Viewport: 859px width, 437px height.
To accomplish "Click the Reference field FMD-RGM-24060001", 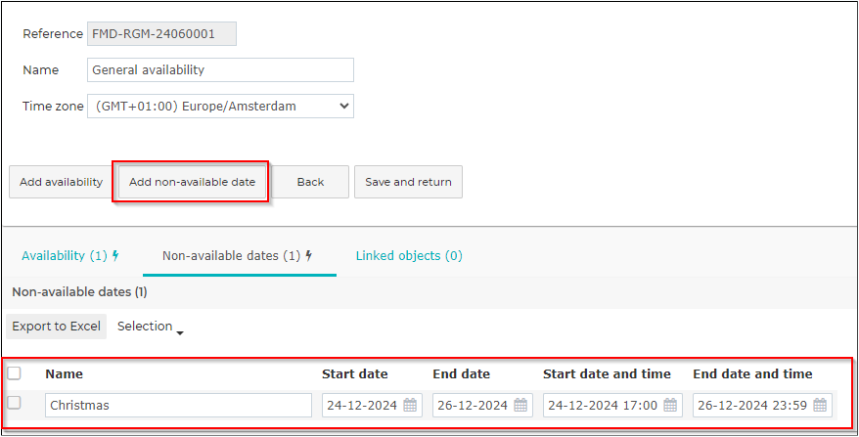I will tap(161, 34).
